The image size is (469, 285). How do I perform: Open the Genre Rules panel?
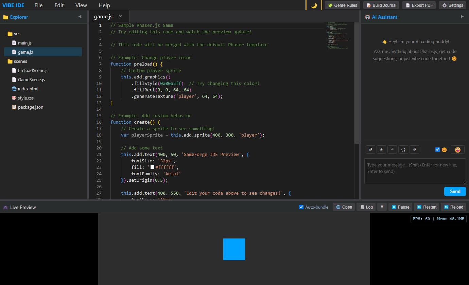click(342, 5)
